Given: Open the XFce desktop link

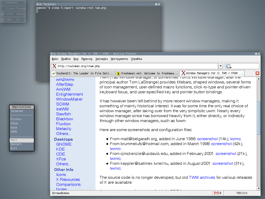Looking at the screenshot, I should 61,159.
